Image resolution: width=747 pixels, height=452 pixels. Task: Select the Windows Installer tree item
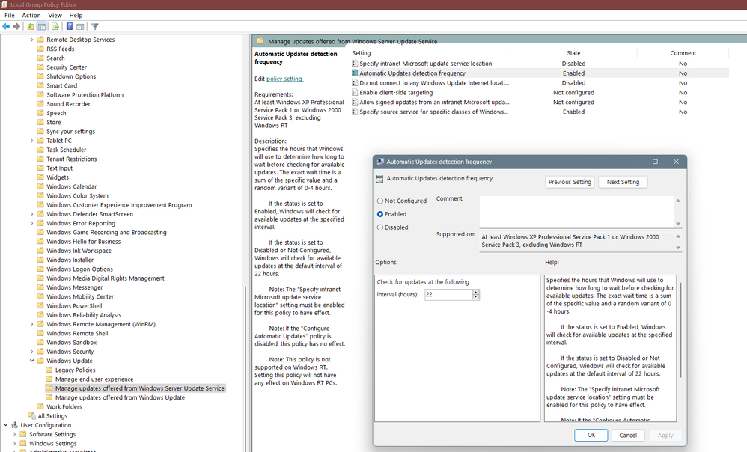[x=70, y=260]
